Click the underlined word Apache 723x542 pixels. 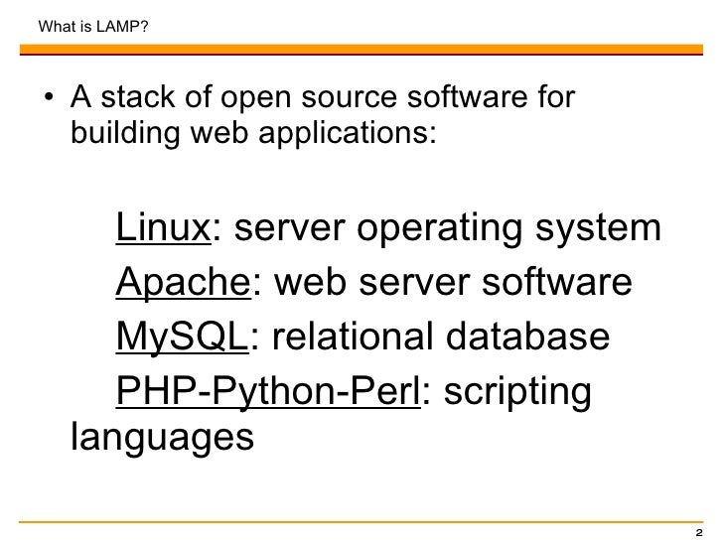(184, 282)
